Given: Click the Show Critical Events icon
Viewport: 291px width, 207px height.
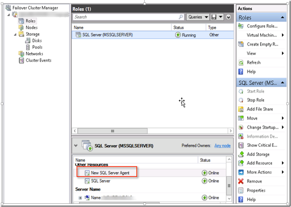Looking at the screenshot, I should pyautogui.click(x=241, y=145).
